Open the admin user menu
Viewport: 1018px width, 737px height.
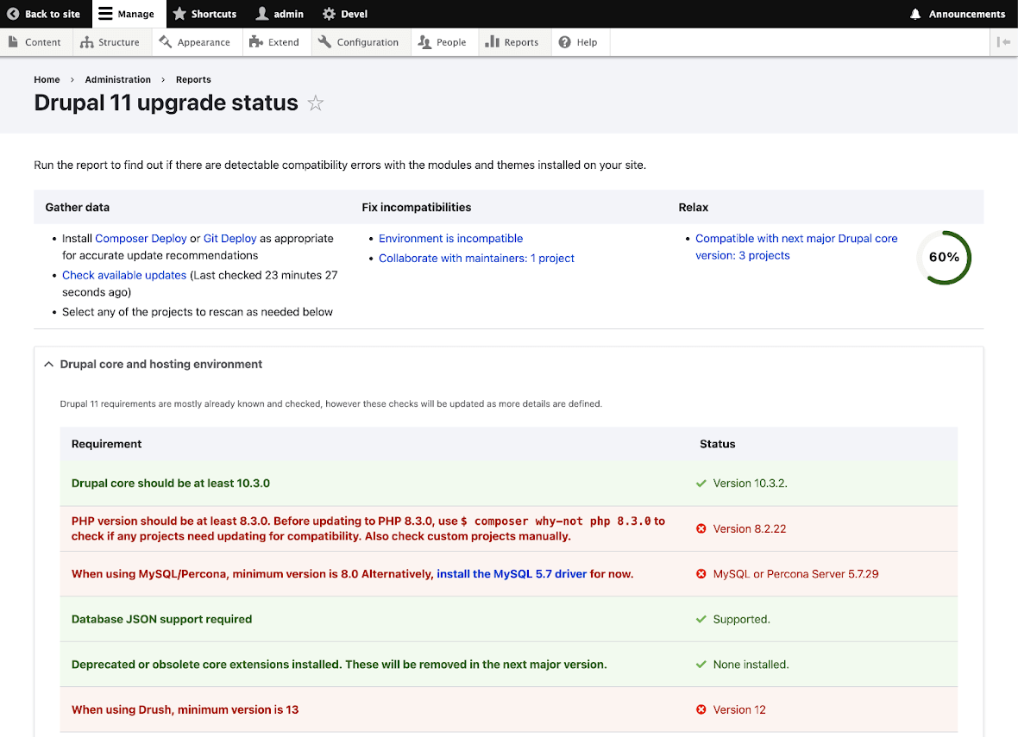[280, 14]
